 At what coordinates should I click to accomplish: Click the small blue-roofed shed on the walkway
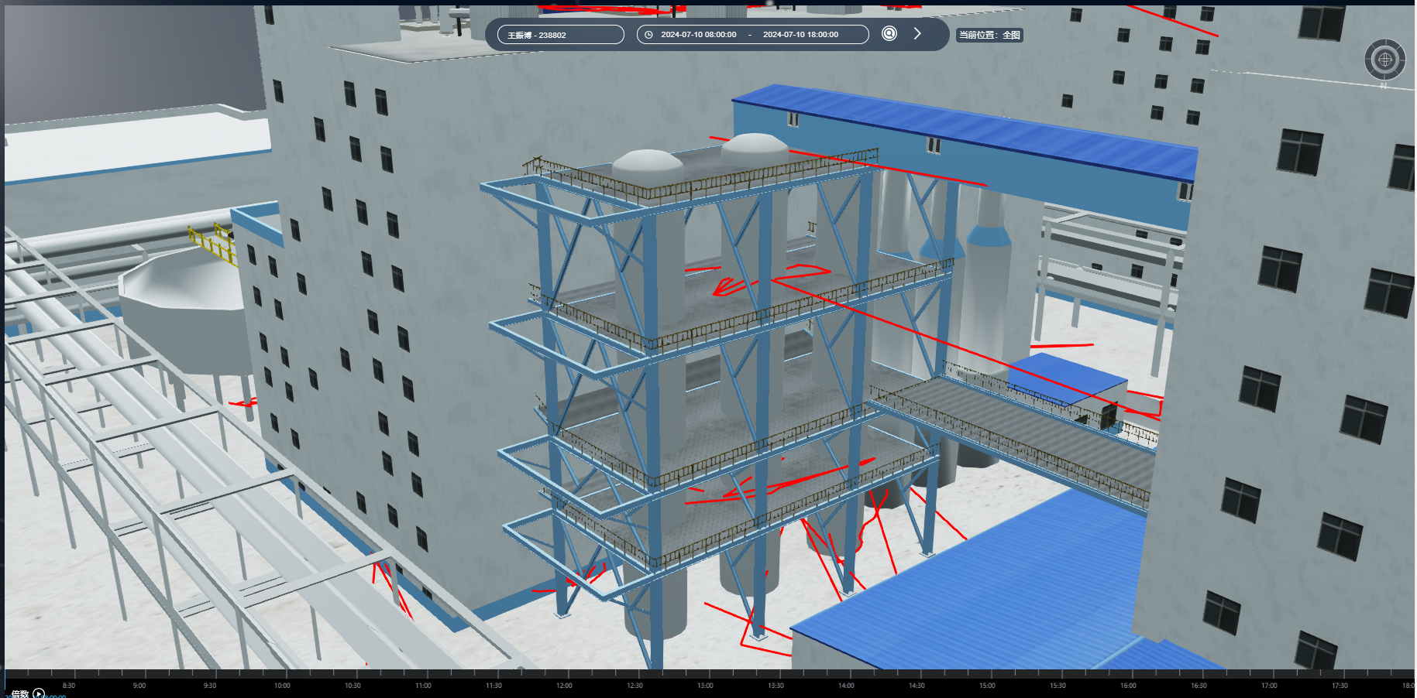[x=1067, y=378]
